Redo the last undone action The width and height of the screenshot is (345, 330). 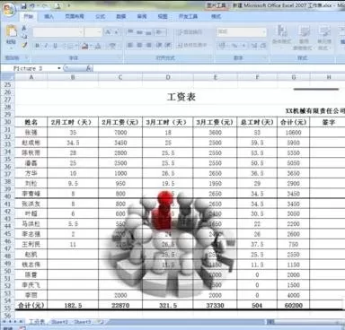tap(45, 6)
